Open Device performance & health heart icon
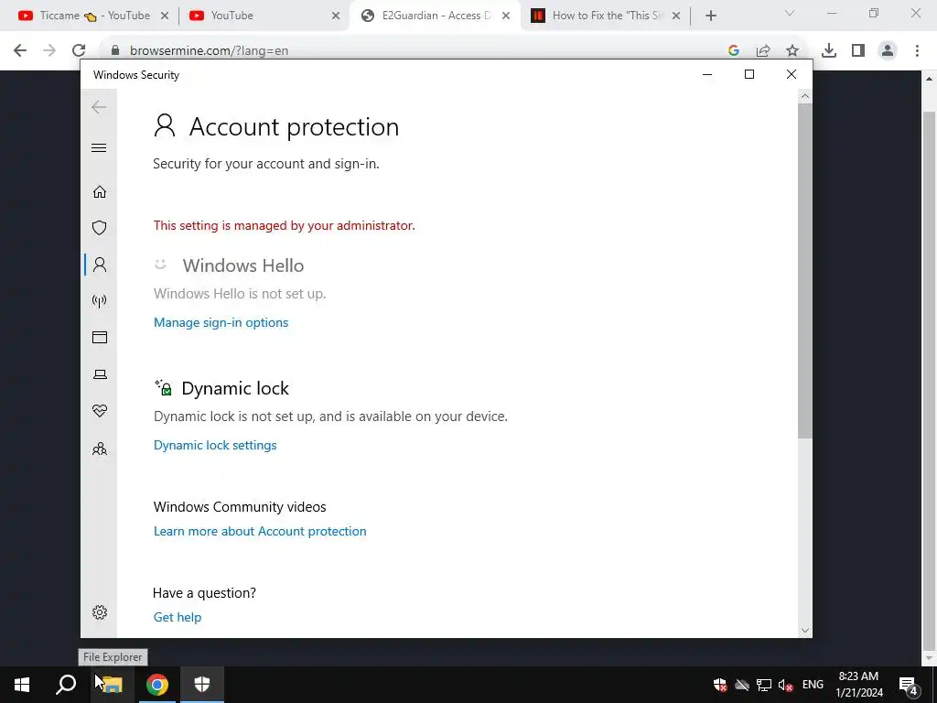The width and height of the screenshot is (937, 703). [x=99, y=411]
